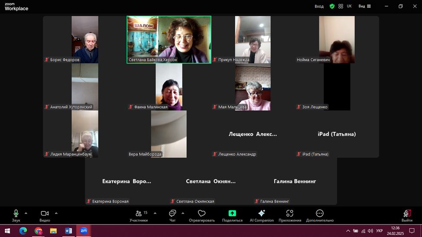Expand video options arrow next to Видео
422x237 pixels.
point(56,213)
